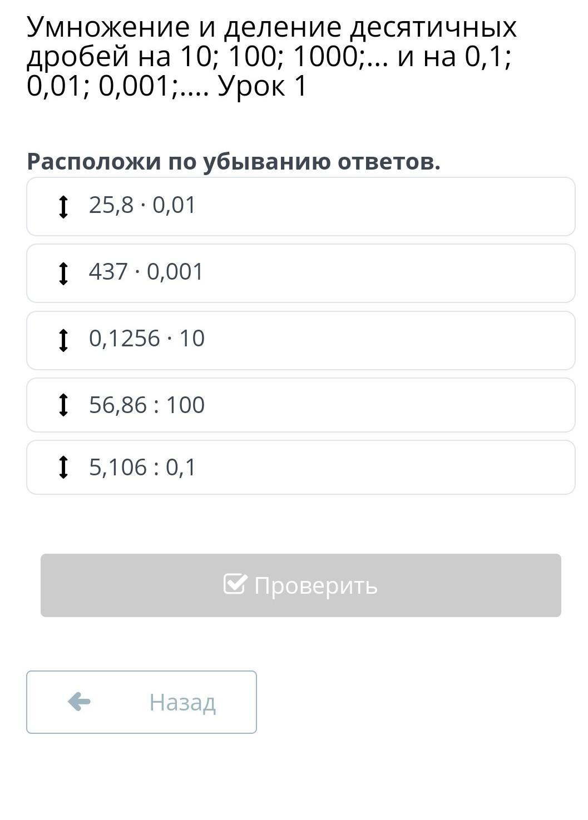Click the left arrow icon in Назад
The height and width of the screenshot is (820, 588).
pos(79,702)
